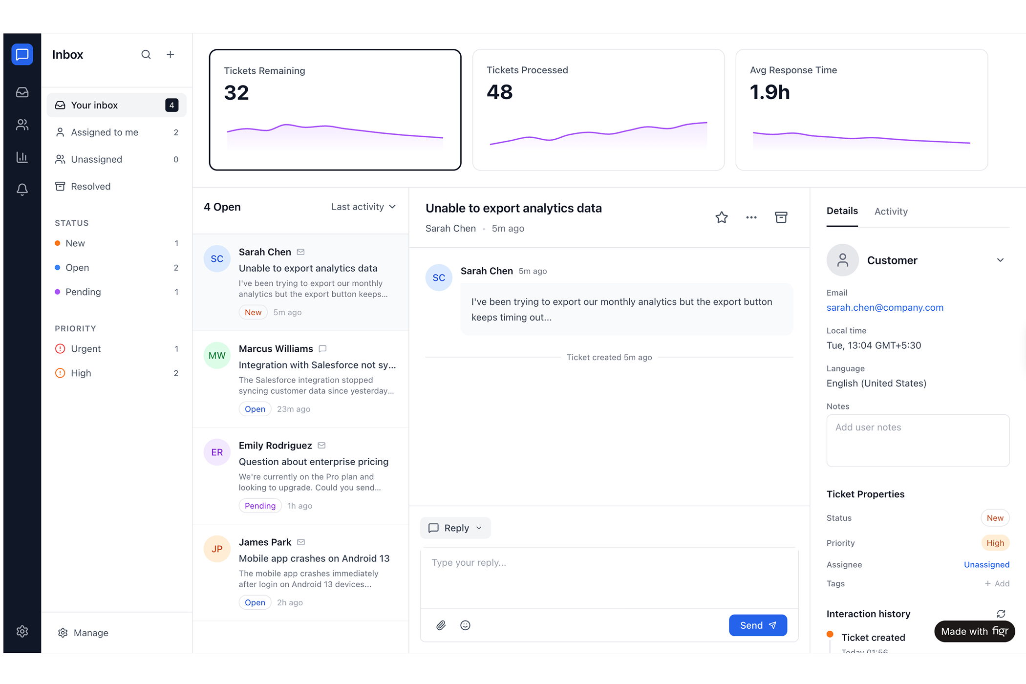Click the sarah.chen@company.com email link
Screen dimensions: 1026x684
[884, 307]
